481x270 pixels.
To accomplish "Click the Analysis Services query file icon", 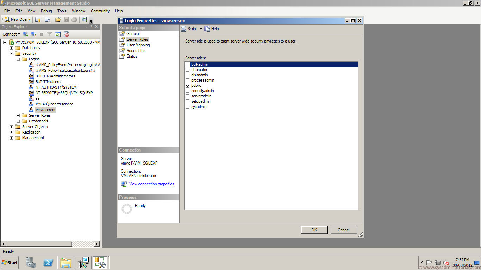I will click(47, 19).
